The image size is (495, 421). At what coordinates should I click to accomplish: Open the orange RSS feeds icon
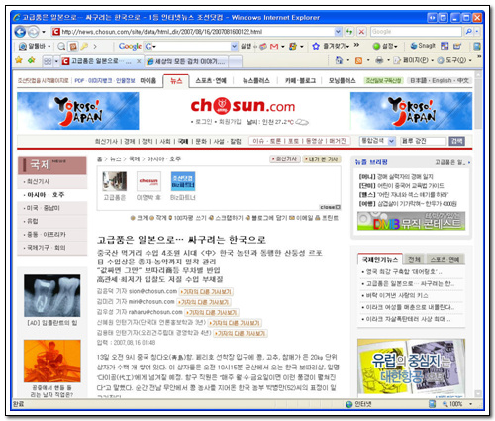pos(358,60)
